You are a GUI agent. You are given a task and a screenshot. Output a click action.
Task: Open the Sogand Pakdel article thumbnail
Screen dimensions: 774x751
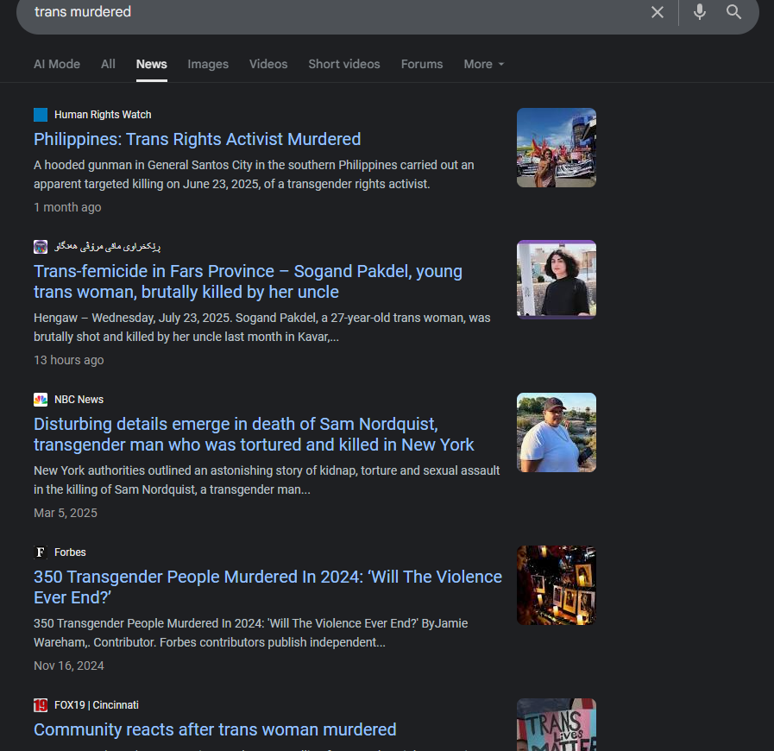click(557, 280)
